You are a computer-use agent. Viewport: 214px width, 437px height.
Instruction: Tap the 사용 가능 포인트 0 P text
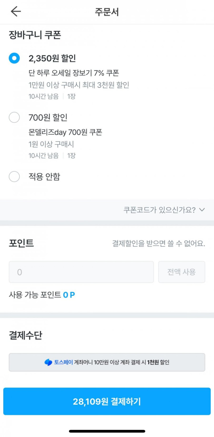point(42,295)
